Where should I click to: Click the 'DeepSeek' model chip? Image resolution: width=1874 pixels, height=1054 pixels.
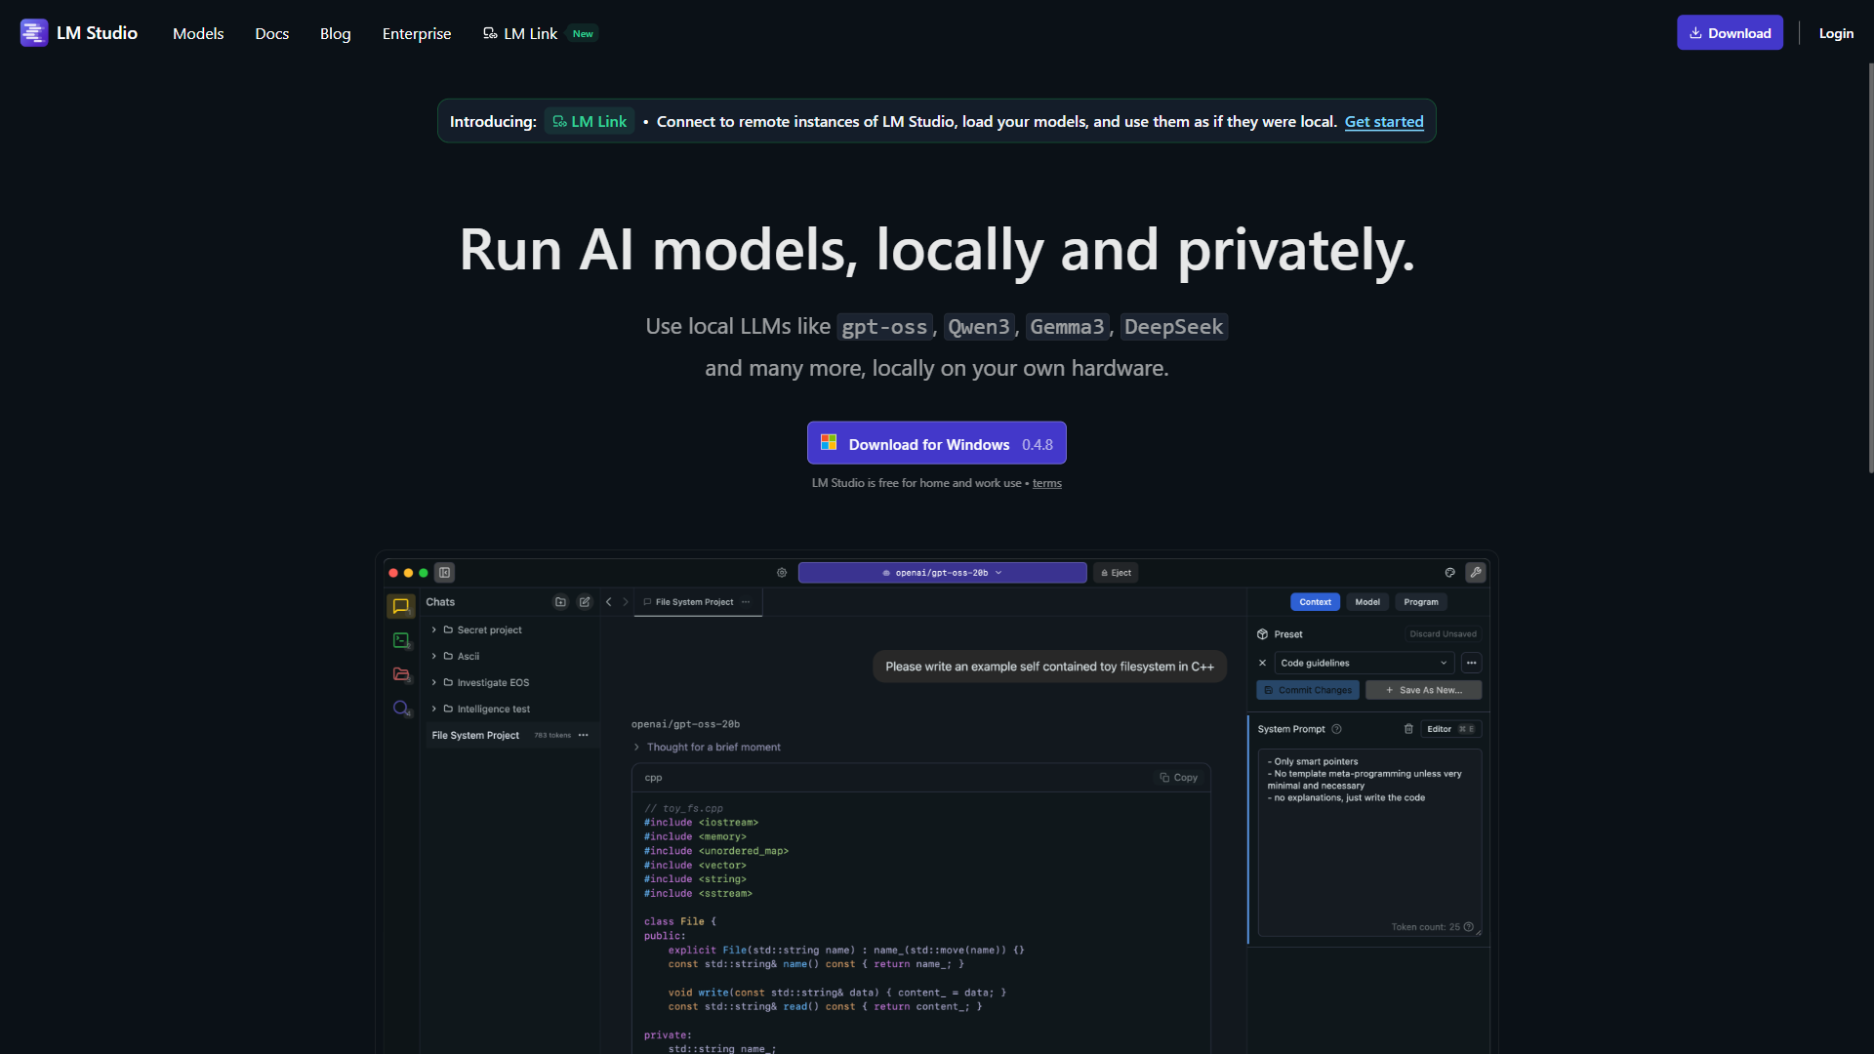1173,327
